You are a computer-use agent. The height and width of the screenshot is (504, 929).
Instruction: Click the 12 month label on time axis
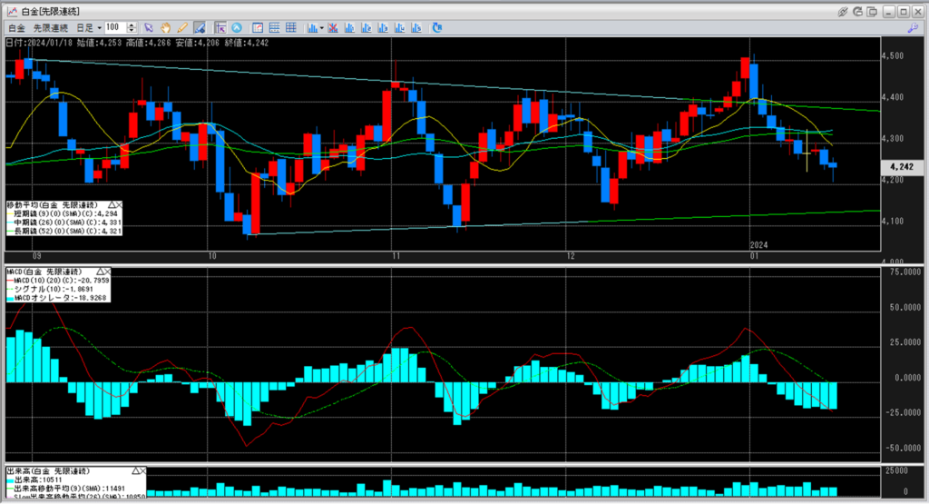click(x=571, y=256)
